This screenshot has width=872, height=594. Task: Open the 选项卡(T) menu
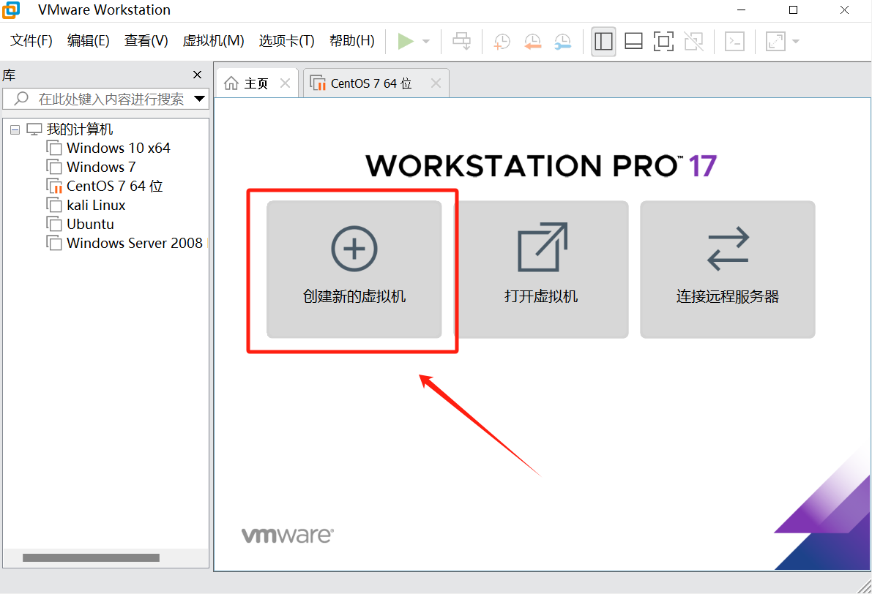(286, 40)
